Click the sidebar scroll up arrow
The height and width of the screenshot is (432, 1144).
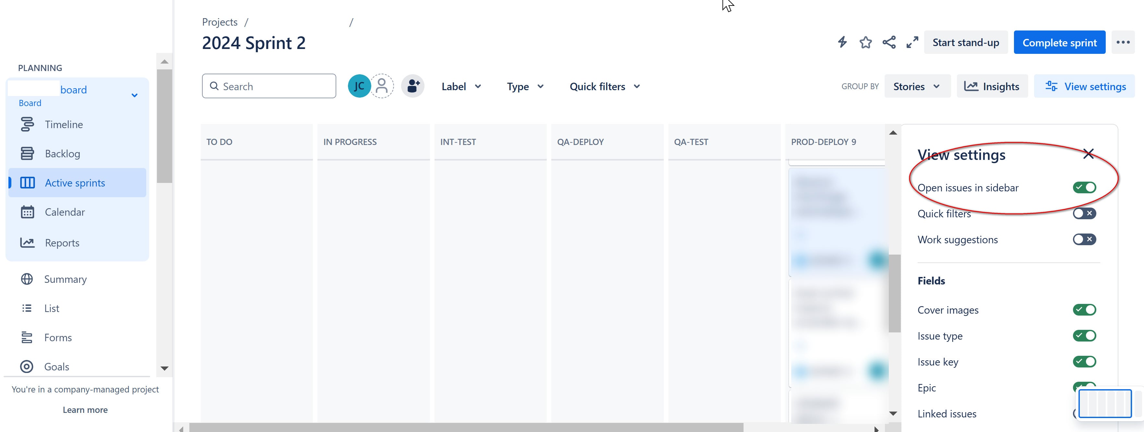pyautogui.click(x=164, y=61)
